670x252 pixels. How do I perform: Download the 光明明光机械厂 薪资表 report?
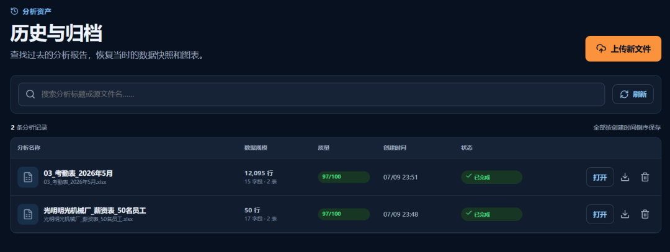point(625,214)
